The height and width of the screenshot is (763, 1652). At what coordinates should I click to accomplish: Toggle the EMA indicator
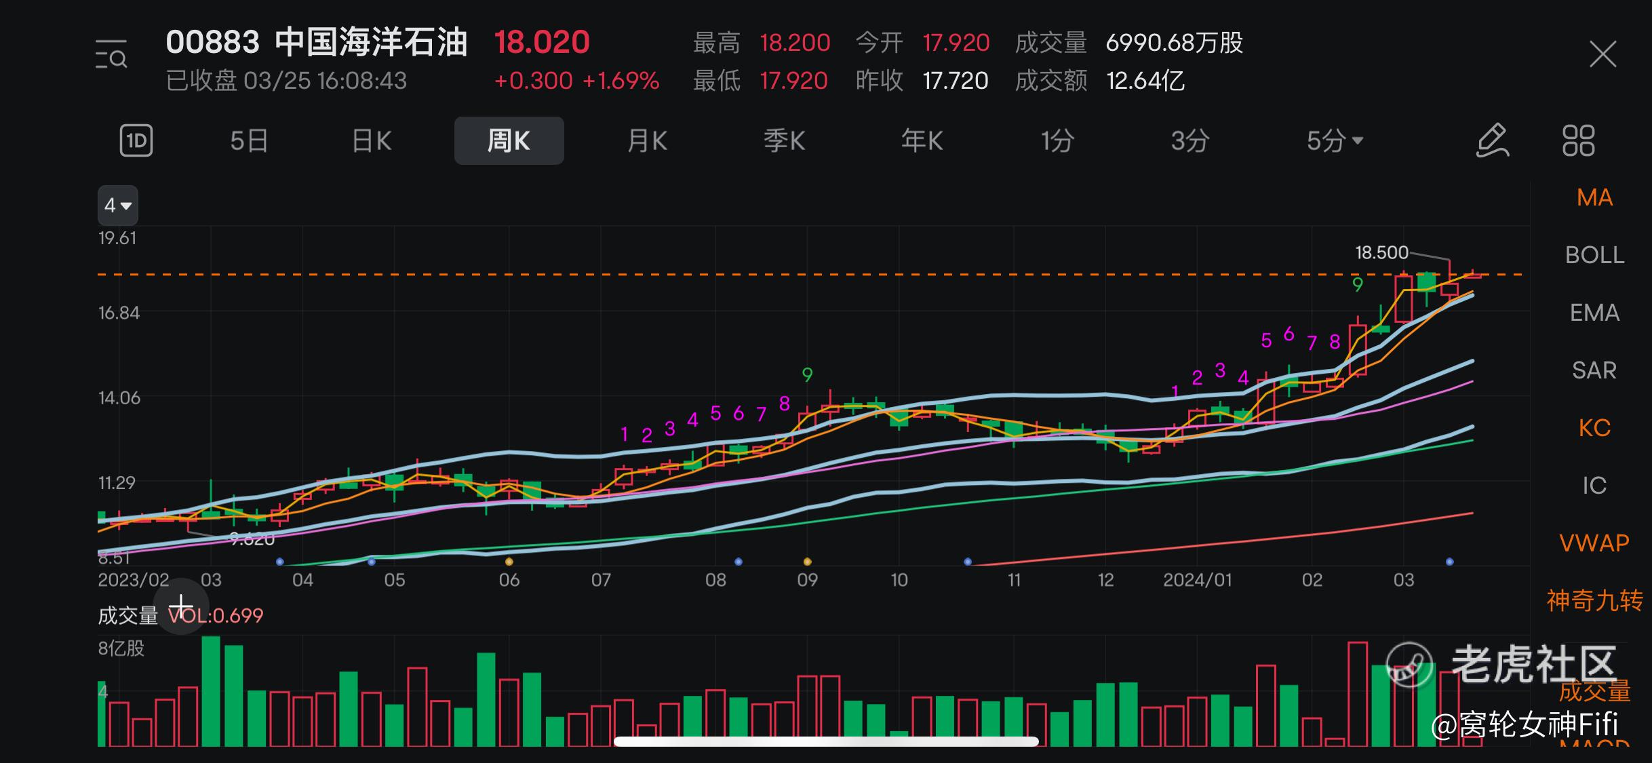pos(1594,313)
